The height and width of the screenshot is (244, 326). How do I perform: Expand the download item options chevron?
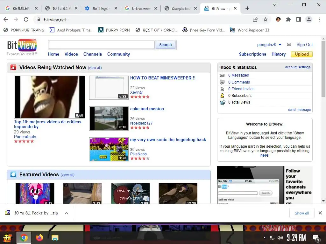(x=67, y=213)
